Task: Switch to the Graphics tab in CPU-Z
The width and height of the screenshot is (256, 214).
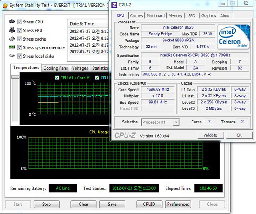Action: (209, 16)
